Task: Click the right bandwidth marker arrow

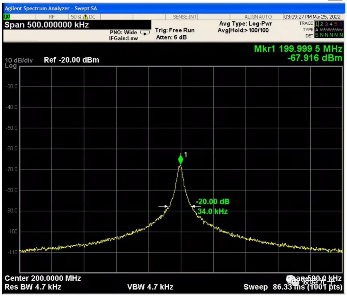Action: (x=196, y=206)
